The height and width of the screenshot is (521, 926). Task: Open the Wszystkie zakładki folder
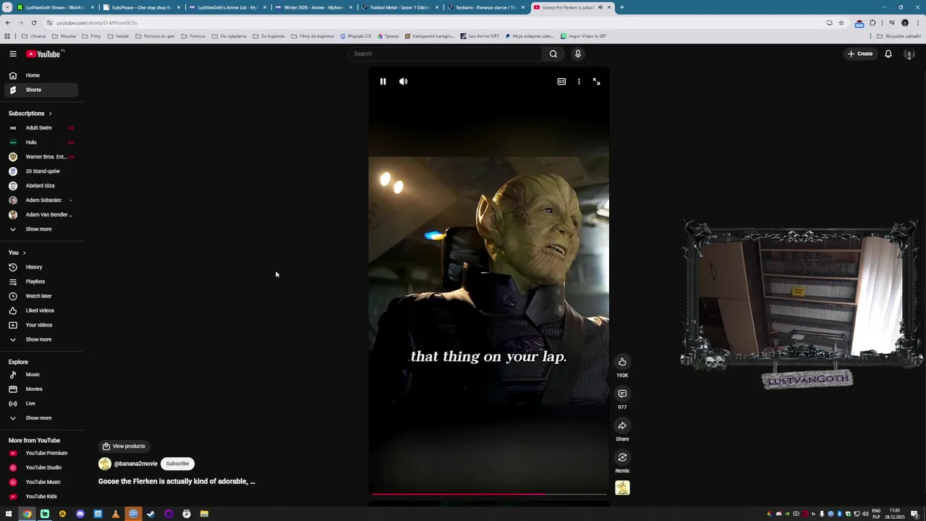(x=899, y=36)
